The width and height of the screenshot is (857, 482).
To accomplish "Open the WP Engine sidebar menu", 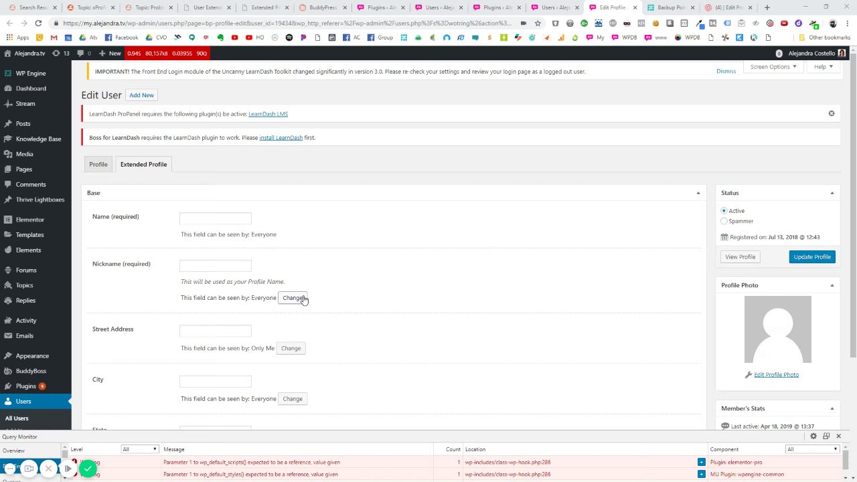I will click(x=31, y=73).
